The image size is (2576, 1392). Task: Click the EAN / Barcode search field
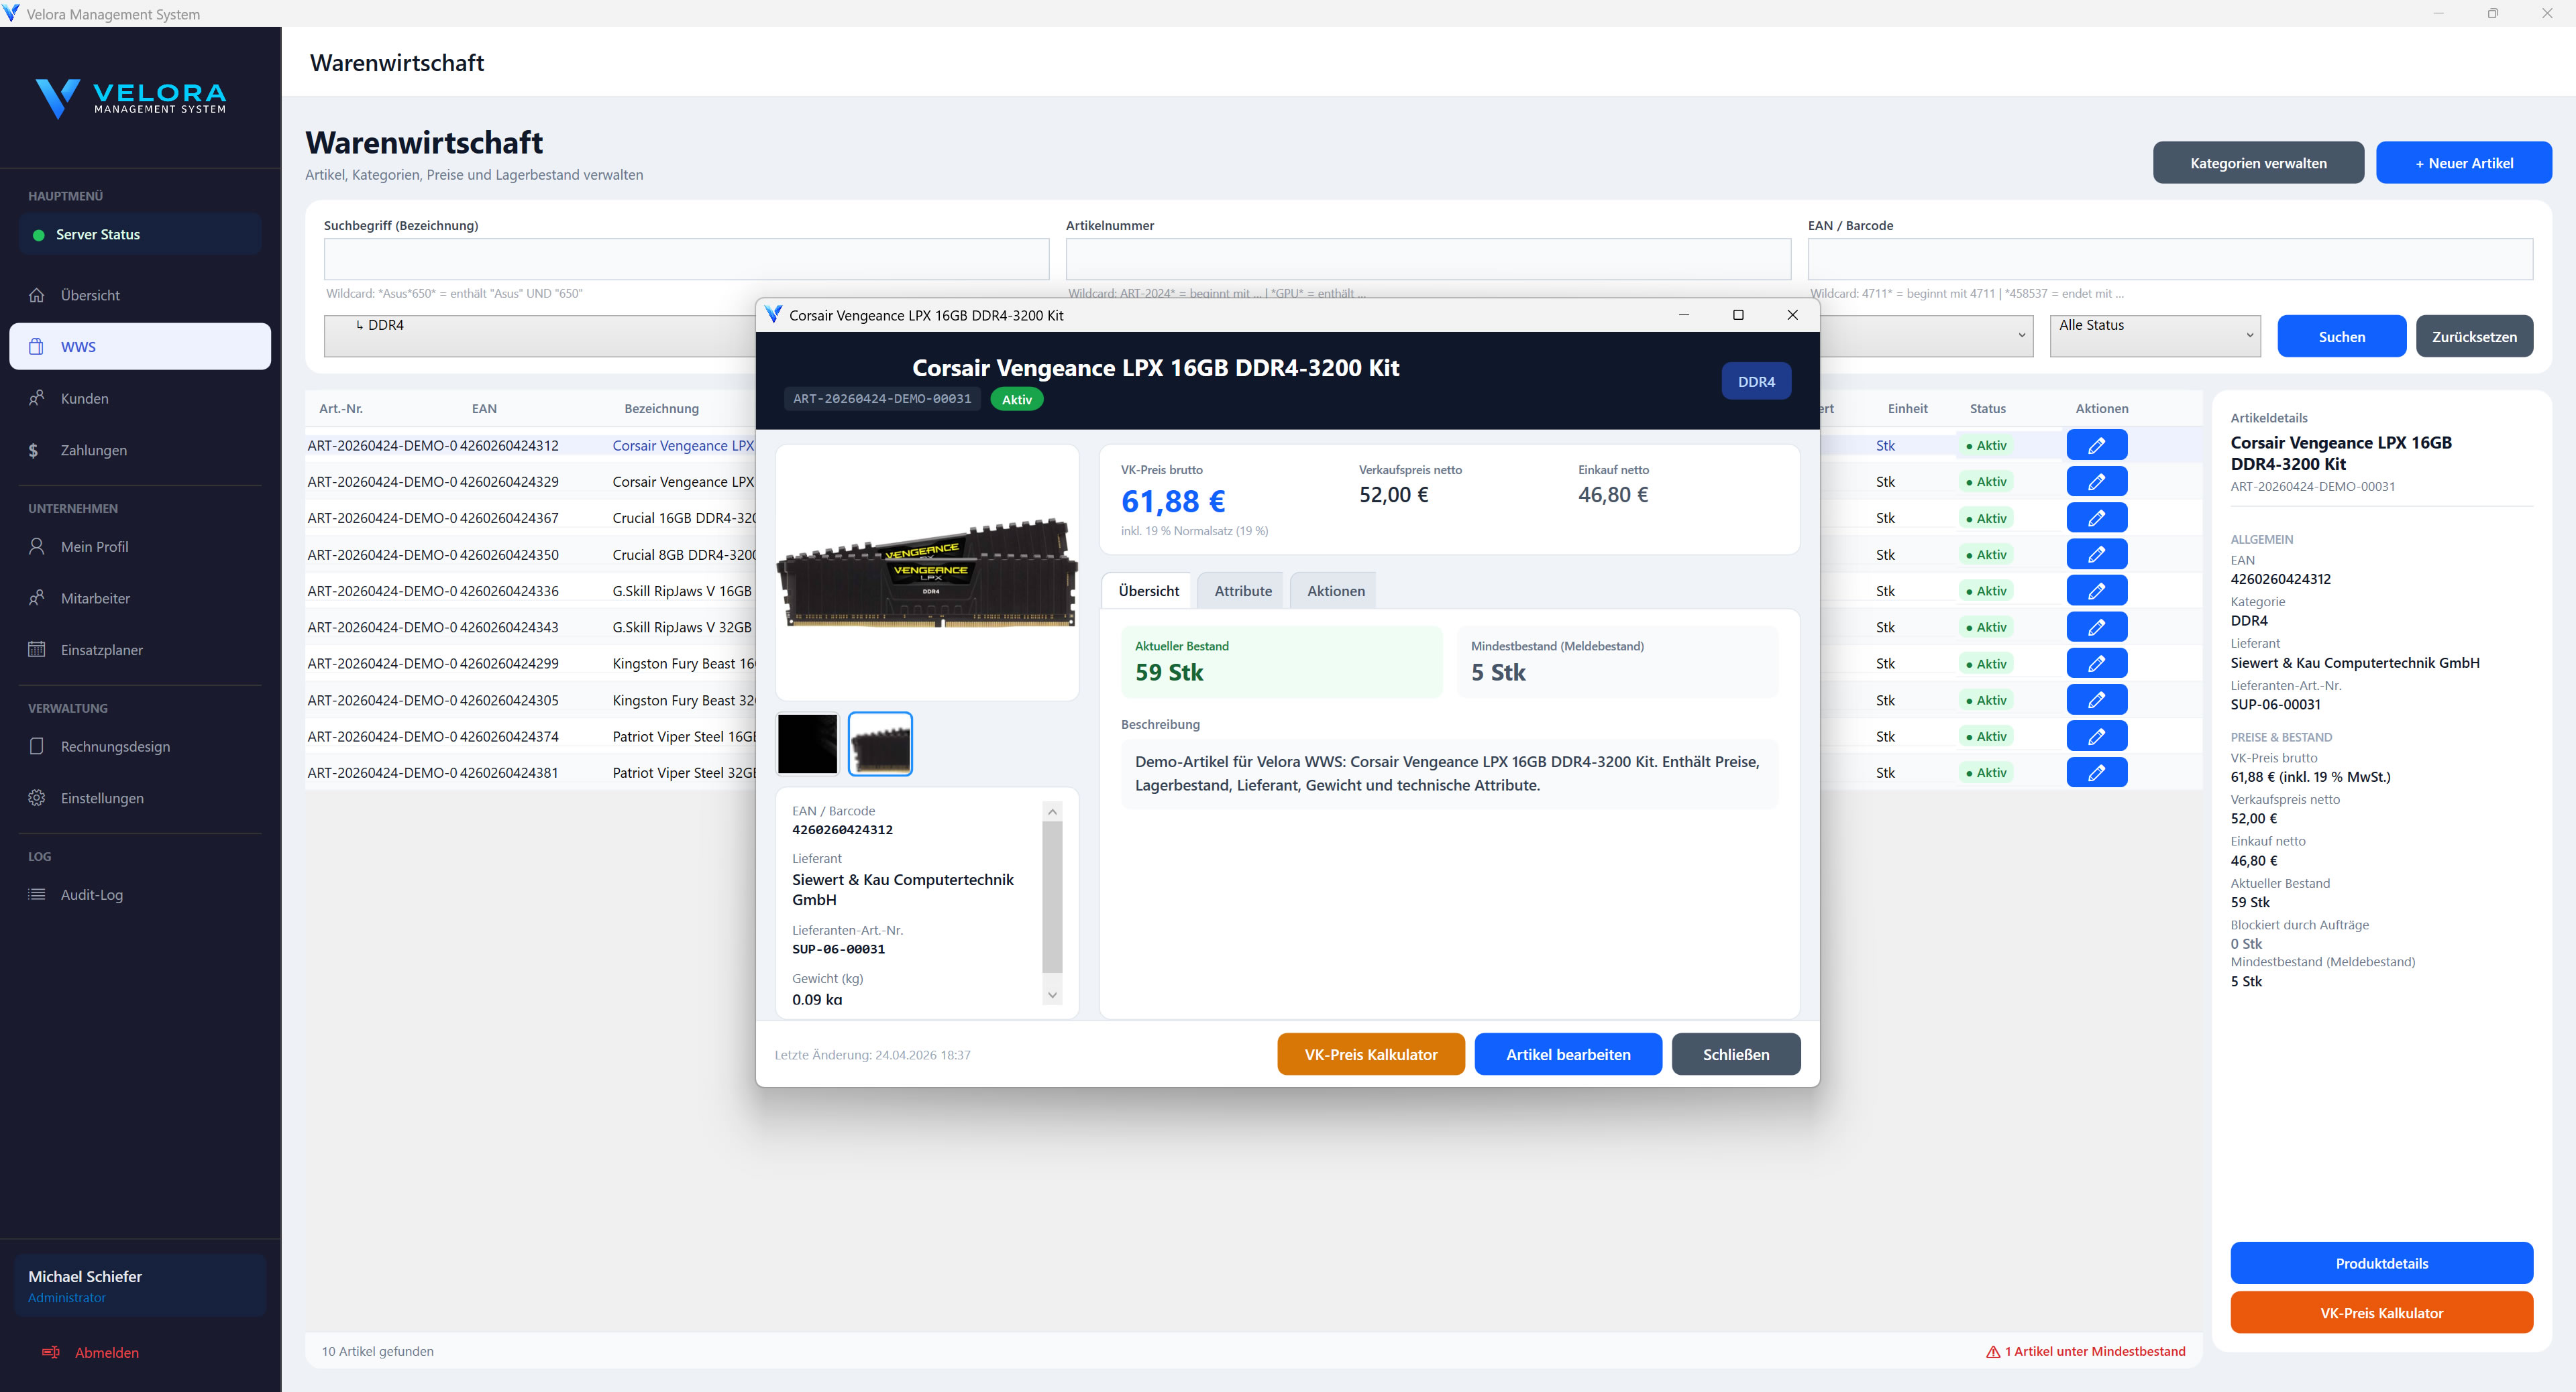(x=2170, y=259)
